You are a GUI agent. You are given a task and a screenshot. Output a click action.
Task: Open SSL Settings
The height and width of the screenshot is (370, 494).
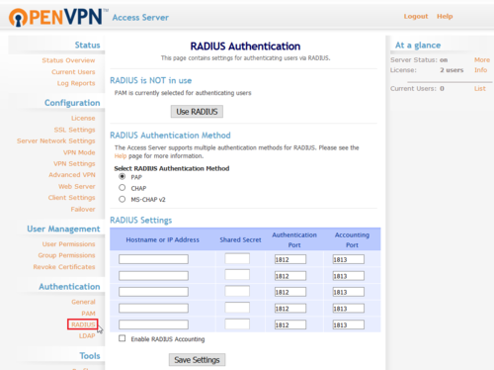click(75, 130)
